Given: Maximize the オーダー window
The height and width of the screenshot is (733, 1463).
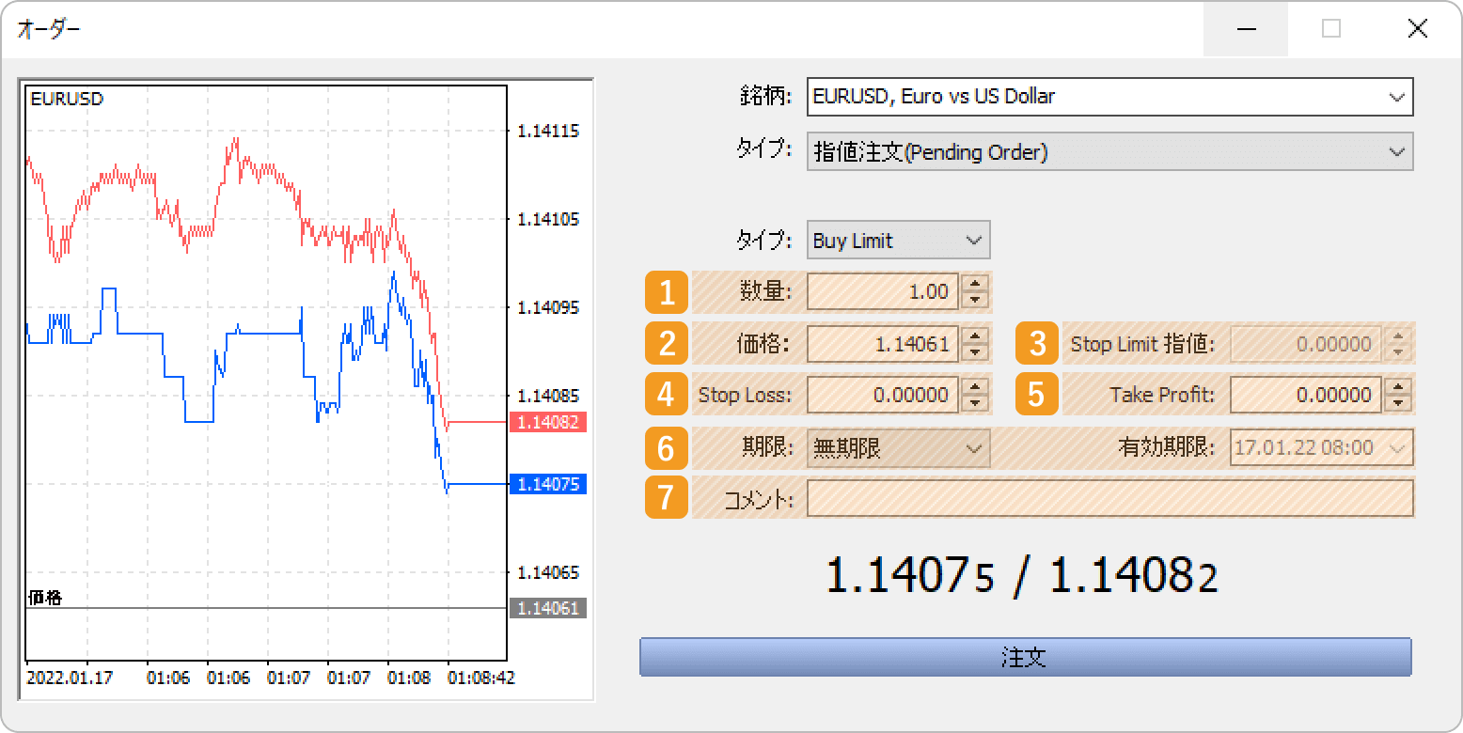Looking at the screenshot, I should (1331, 29).
